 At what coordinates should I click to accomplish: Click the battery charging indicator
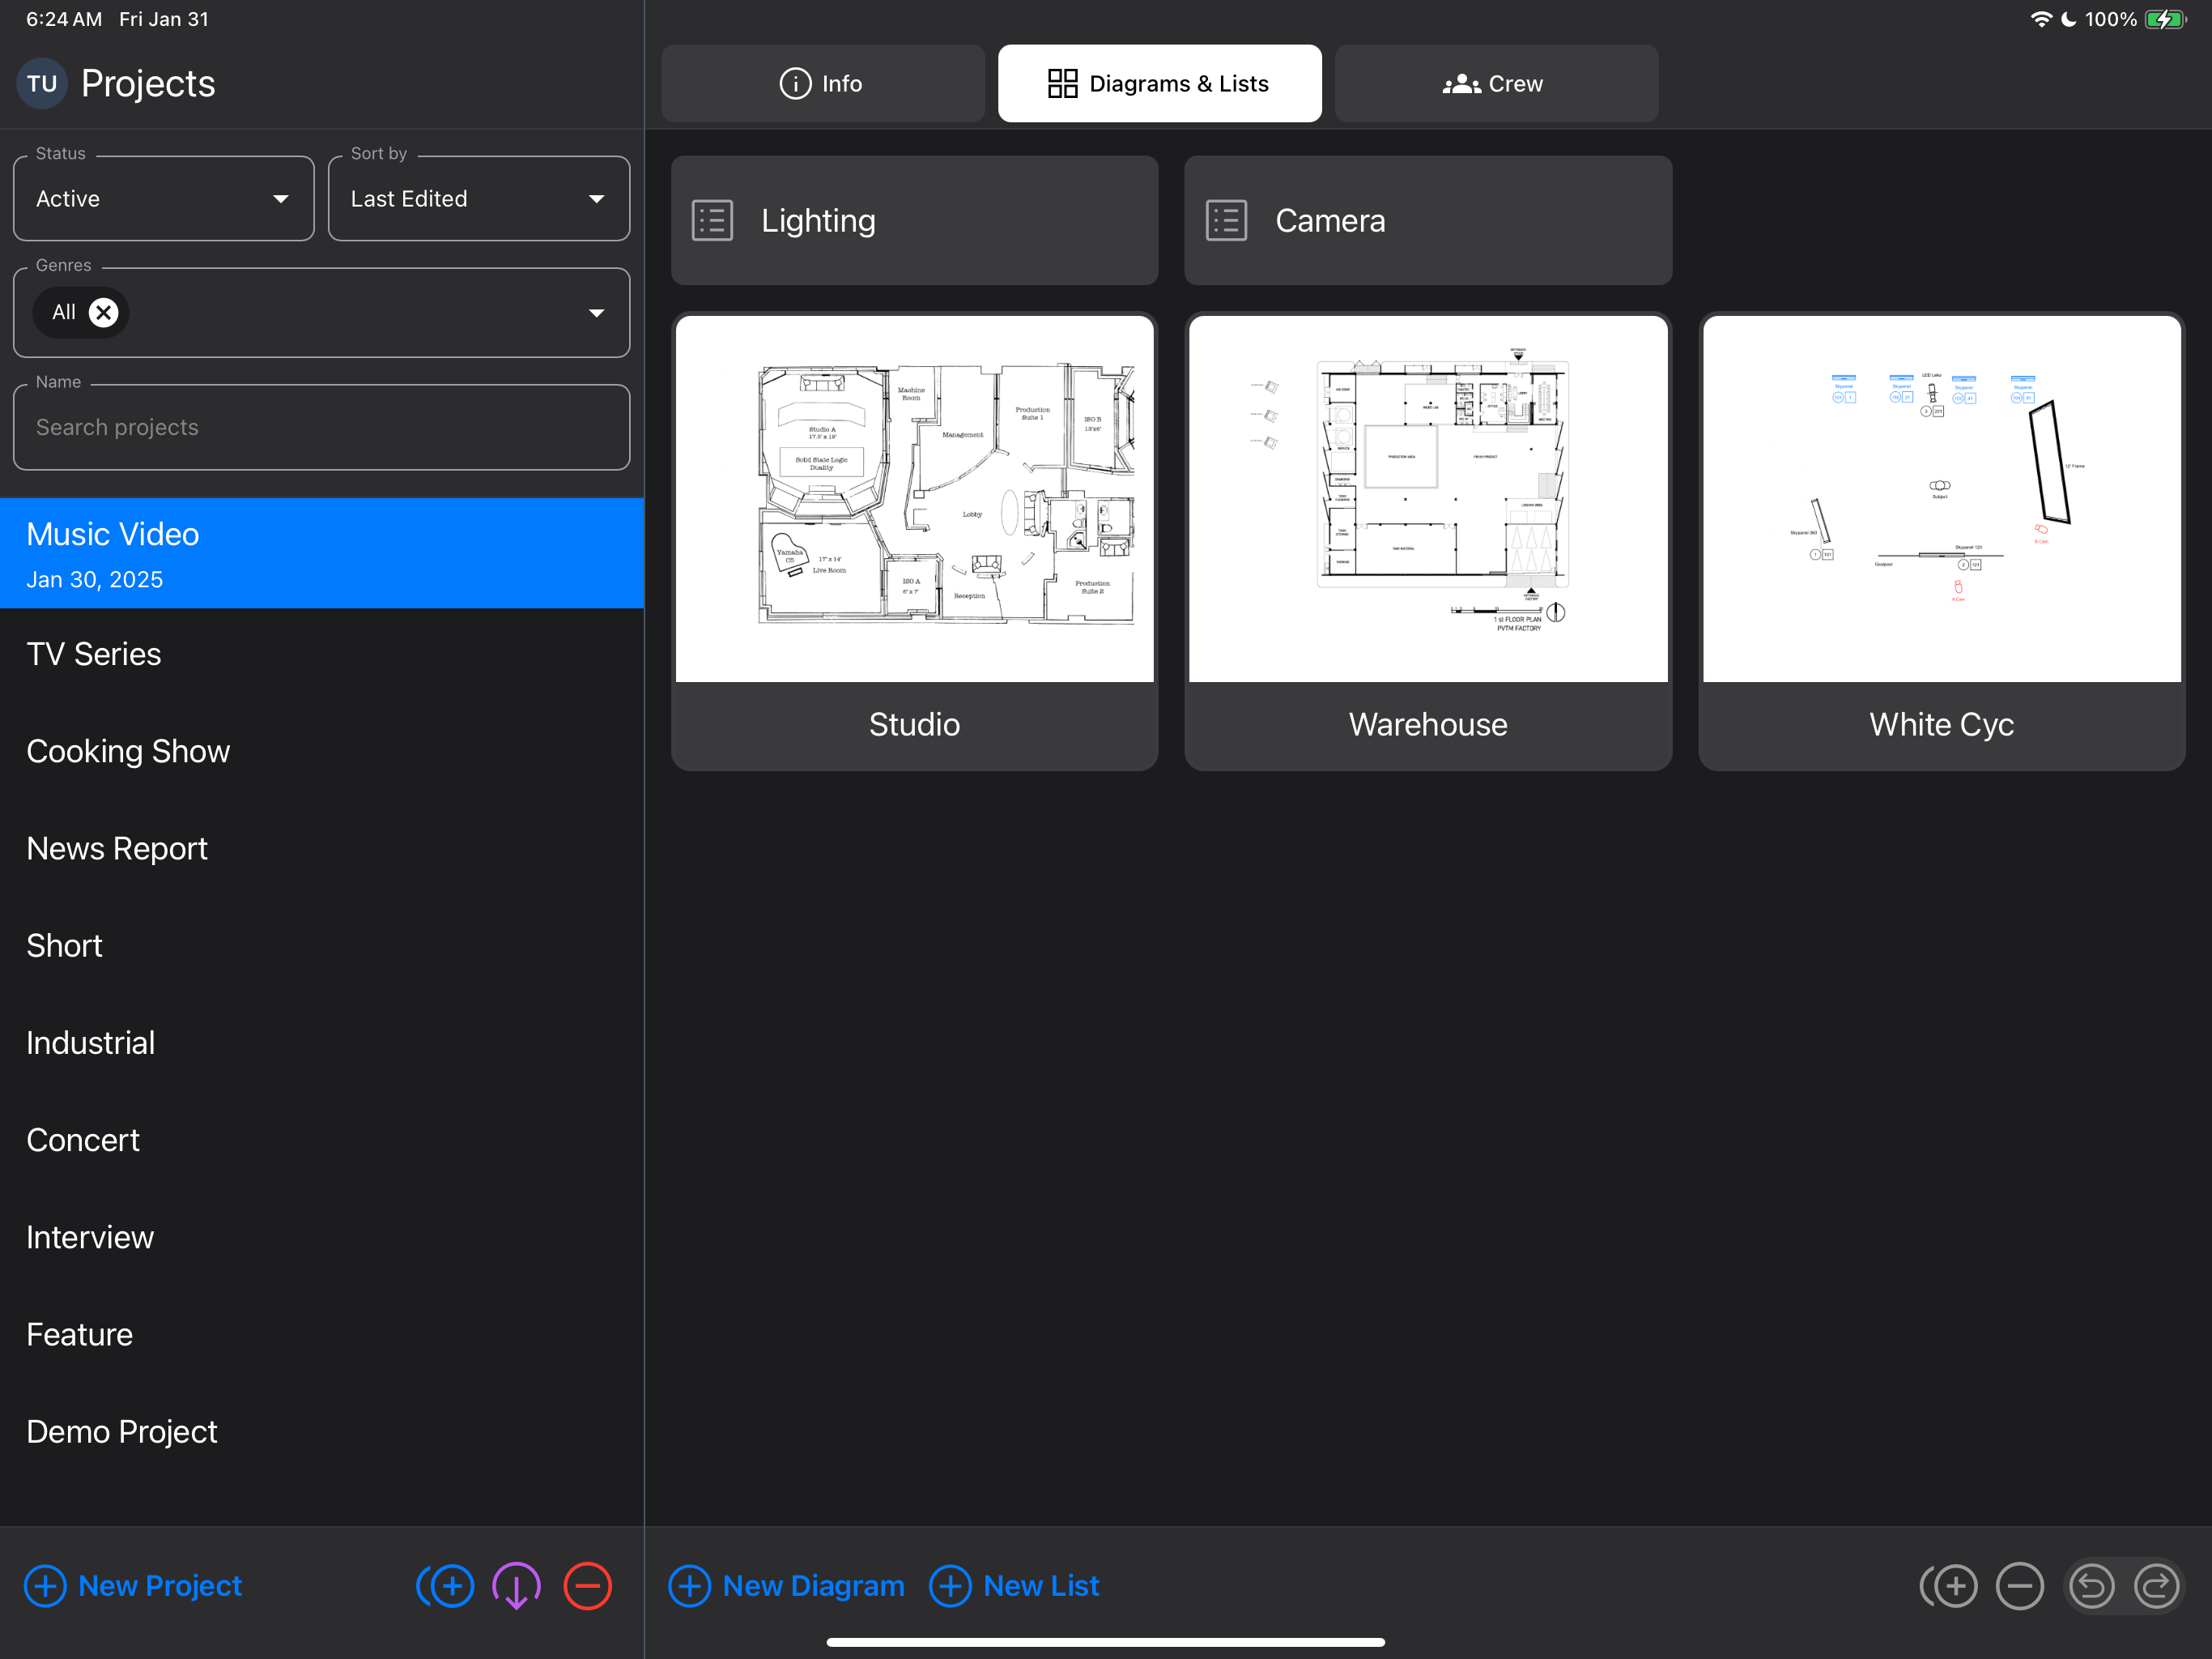tap(2166, 19)
